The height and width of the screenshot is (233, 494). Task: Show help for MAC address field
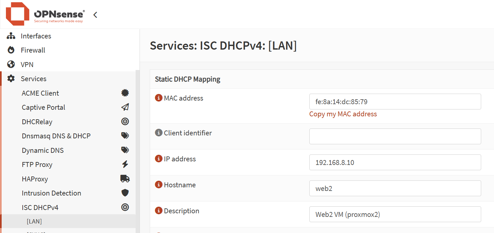click(x=159, y=98)
